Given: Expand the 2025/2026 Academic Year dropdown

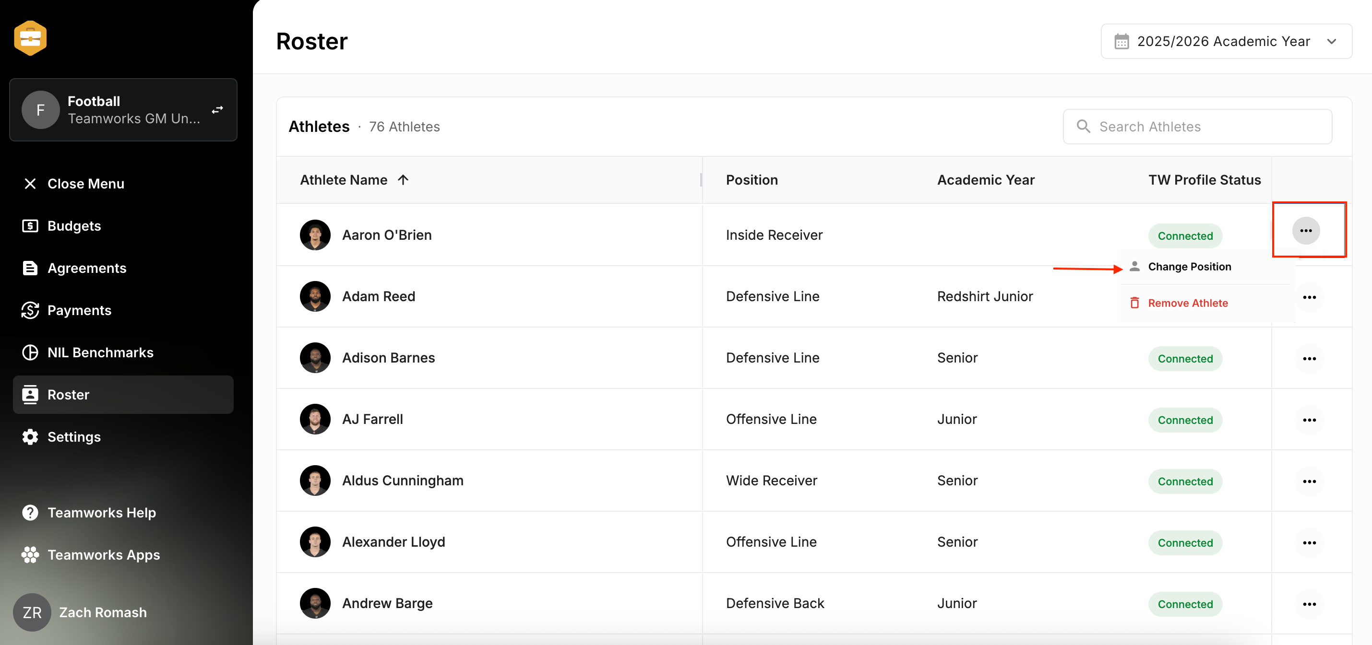Looking at the screenshot, I should click(x=1226, y=41).
